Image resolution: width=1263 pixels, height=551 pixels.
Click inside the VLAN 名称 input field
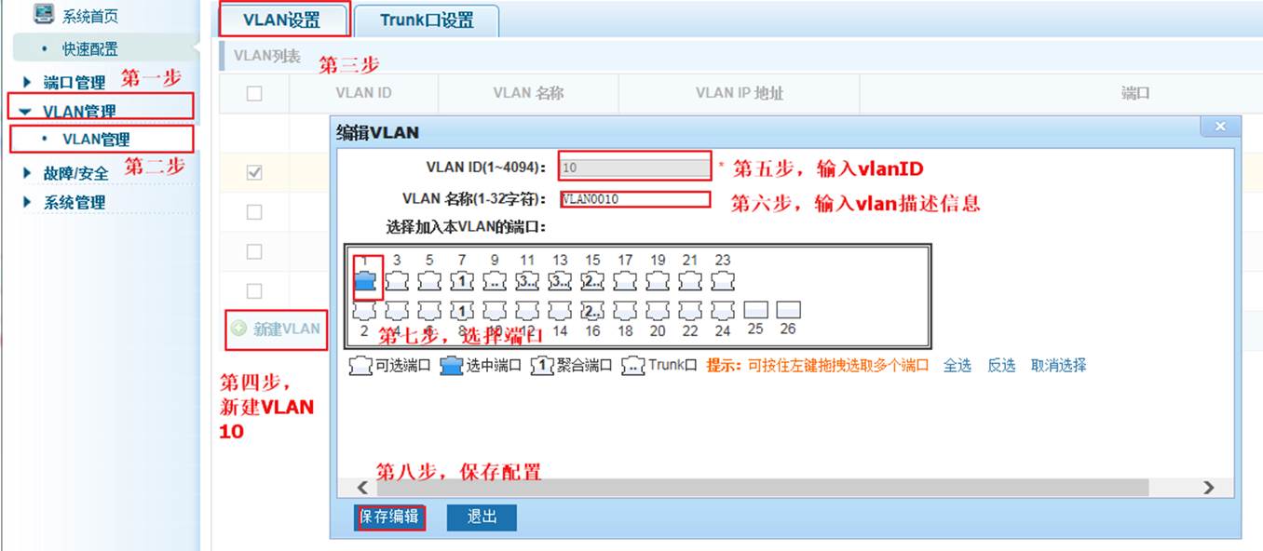(635, 199)
